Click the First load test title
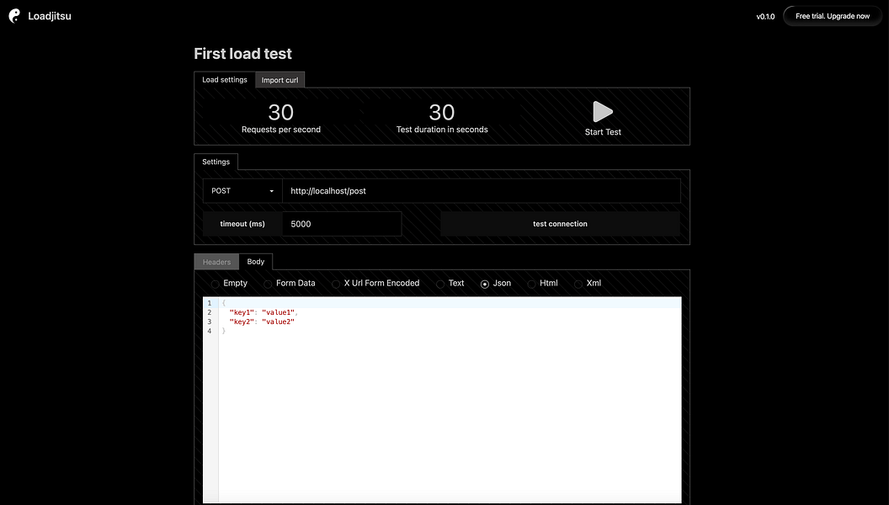The width and height of the screenshot is (889, 505). point(242,53)
